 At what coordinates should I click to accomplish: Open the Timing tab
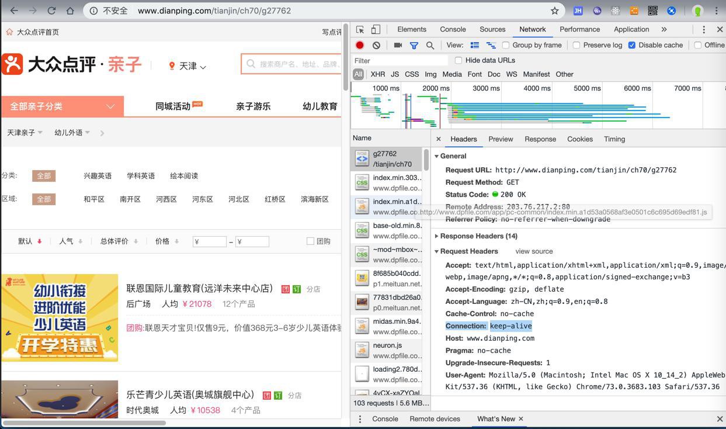(614, 139)
